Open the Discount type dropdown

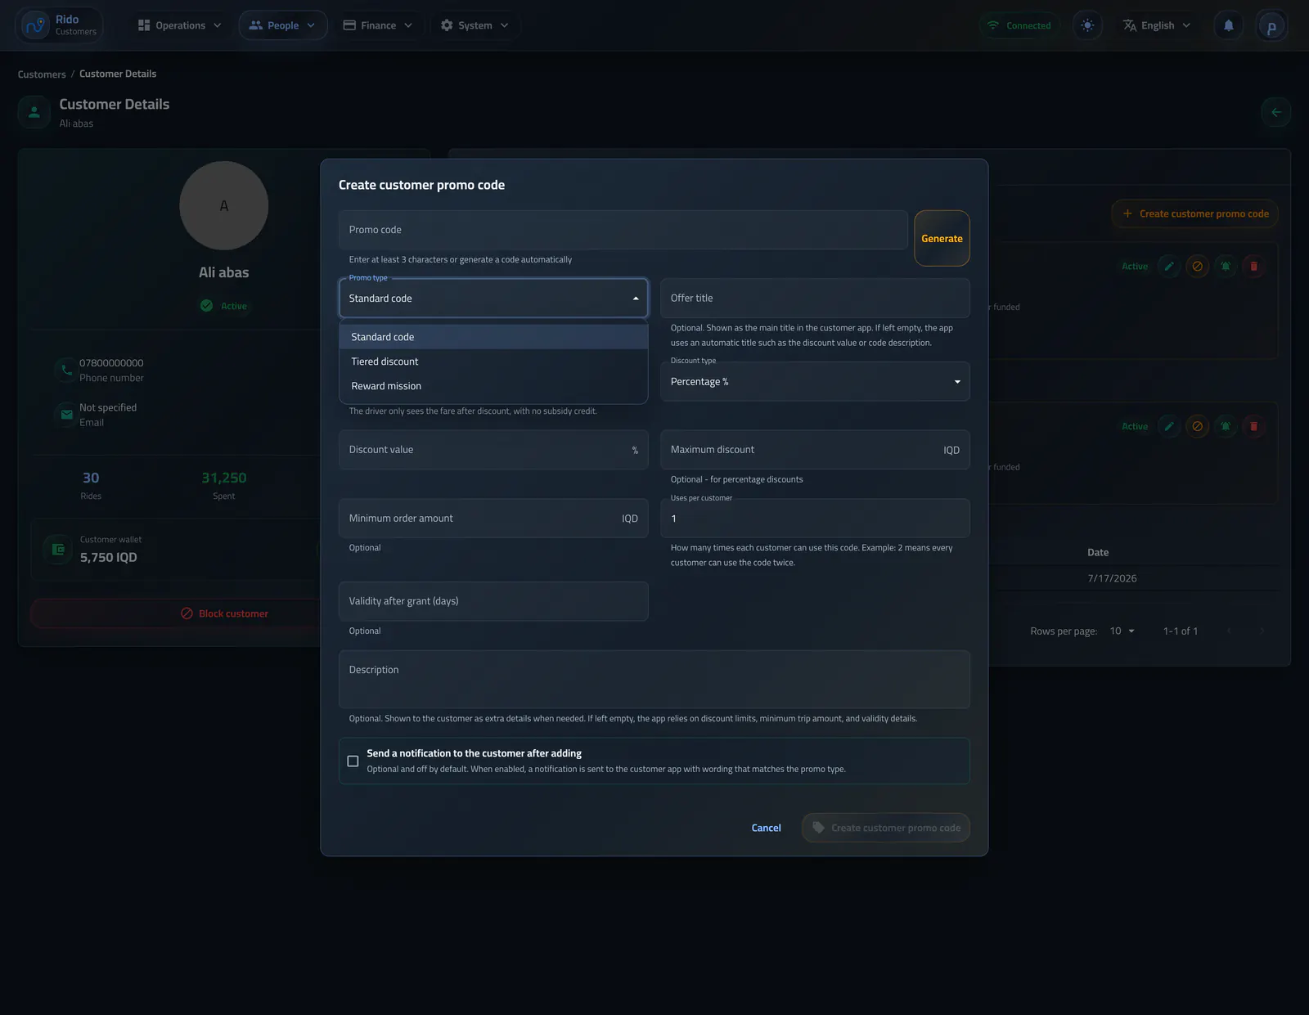pyautogui.click(x=815, y=382)
